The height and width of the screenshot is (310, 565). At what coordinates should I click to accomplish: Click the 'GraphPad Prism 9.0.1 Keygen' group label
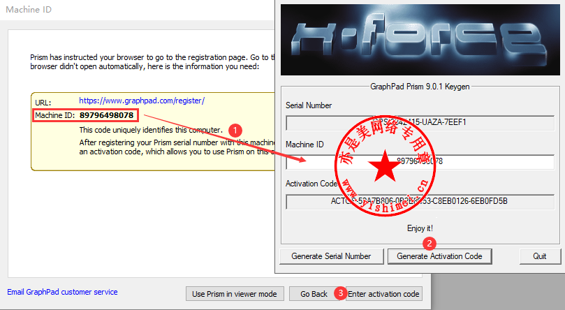pos(420,87)
